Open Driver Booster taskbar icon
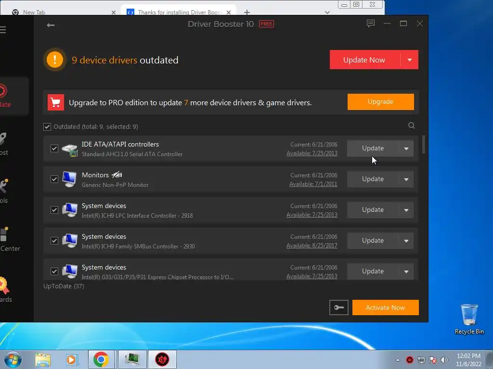 pyautogui.click(x=162, y=359)
